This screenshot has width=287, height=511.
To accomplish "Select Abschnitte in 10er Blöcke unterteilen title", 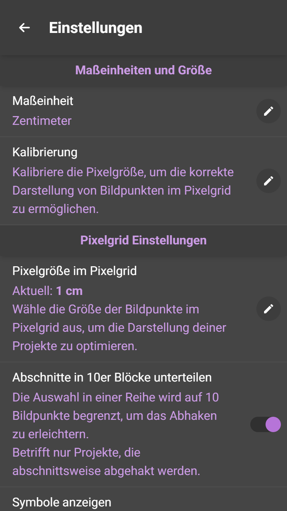I will (112, 377).
